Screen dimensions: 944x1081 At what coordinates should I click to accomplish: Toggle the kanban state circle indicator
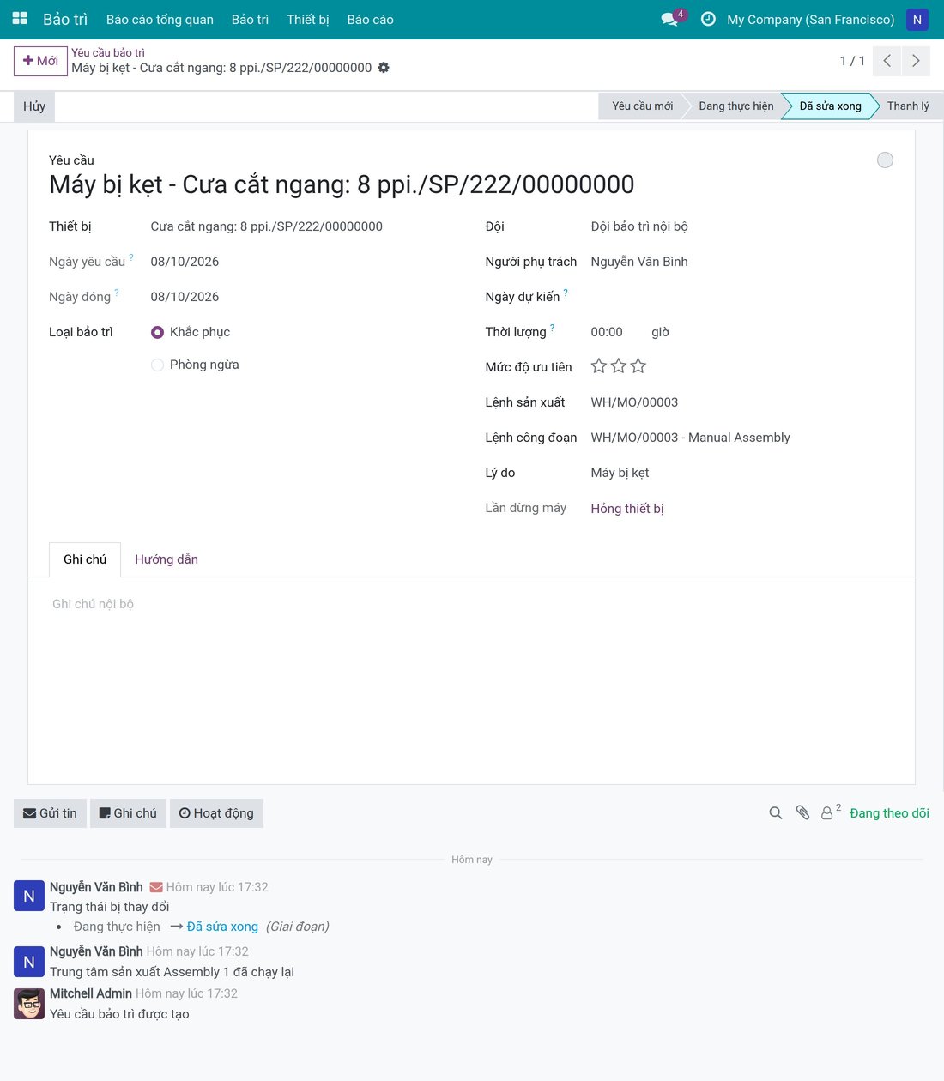point(885,160)
